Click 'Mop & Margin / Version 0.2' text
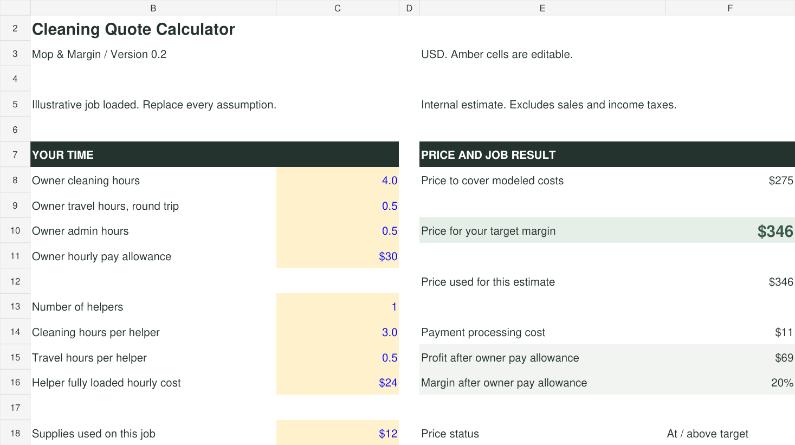Viewport: 795px width, 445px height. (99, 54)
